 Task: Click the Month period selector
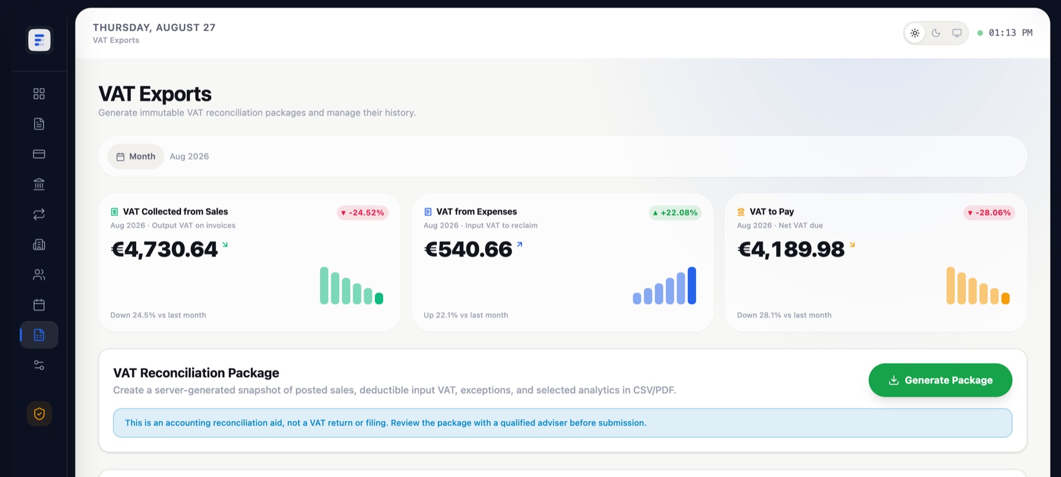(x=136, y=157)
